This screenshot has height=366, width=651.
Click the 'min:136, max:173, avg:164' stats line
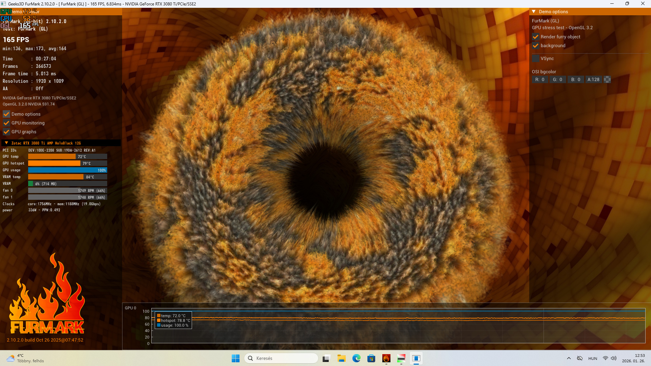pyautogui.click(x=35, y=49)
